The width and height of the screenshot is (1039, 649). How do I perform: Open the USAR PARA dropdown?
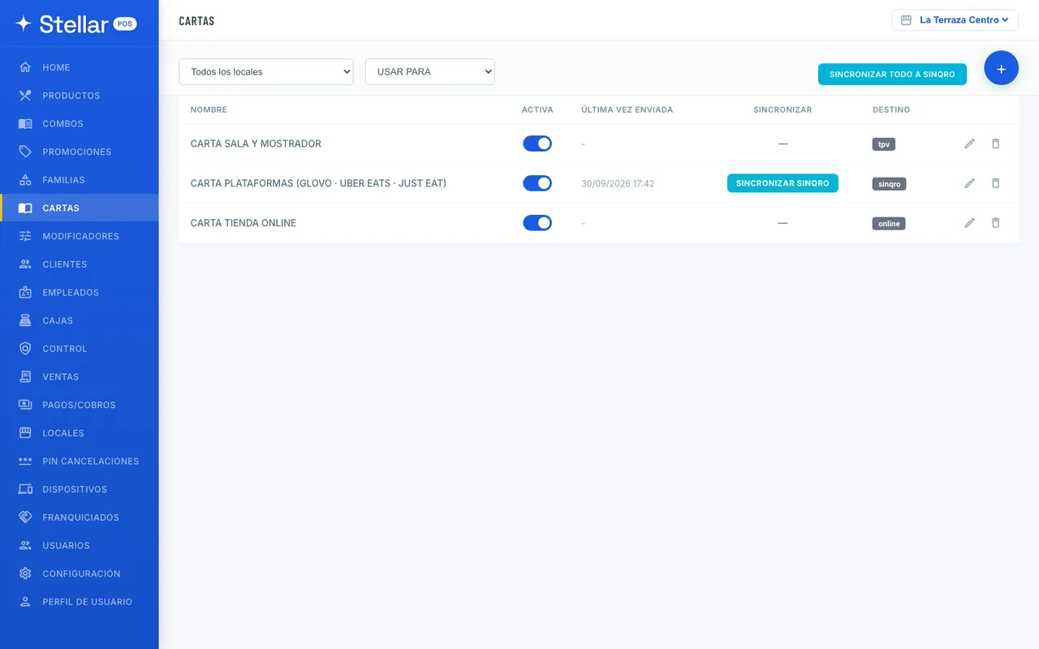pos(430,71)
